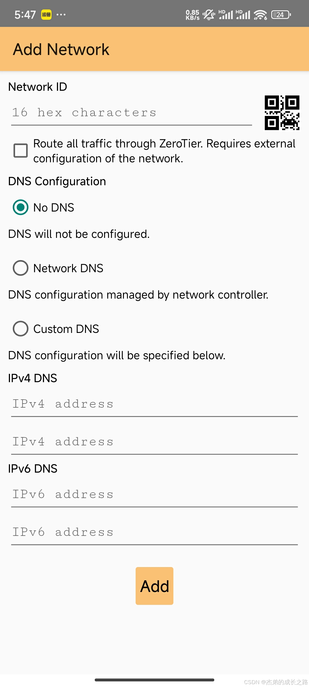Viewport: 309px width, 687px height.
Task: Tap the bottom navigation gesture bar
Action: 154,680
